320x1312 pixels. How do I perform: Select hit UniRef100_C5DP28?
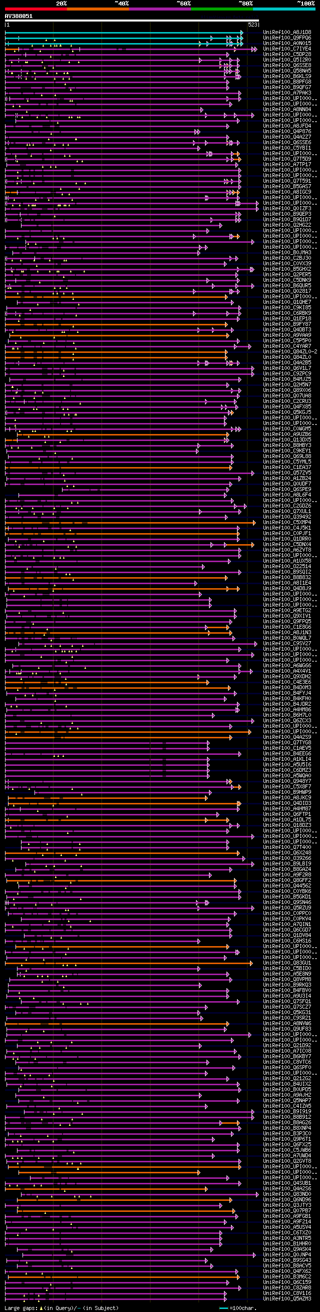[287, 55]
